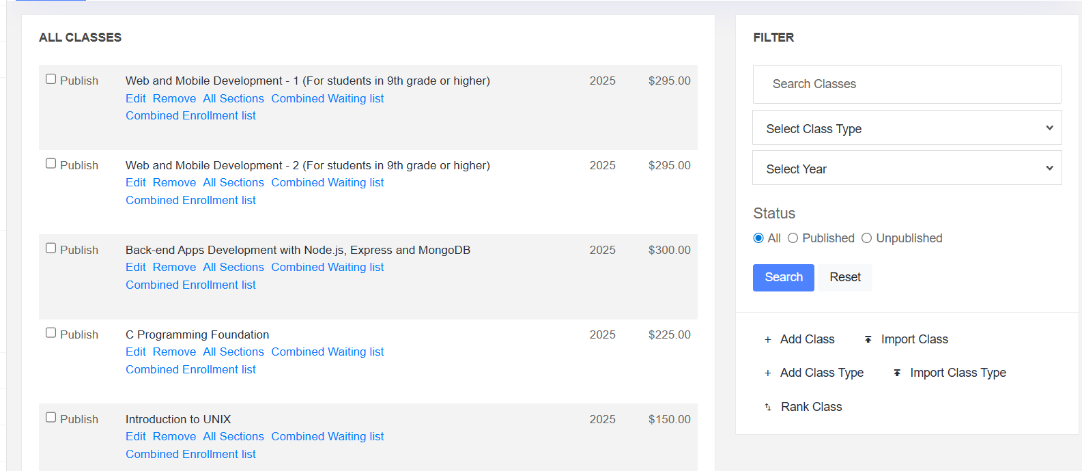Click the sort icon beside Rank Class
This screenshot has height=471, width=1082.
[x=768, y=408]
